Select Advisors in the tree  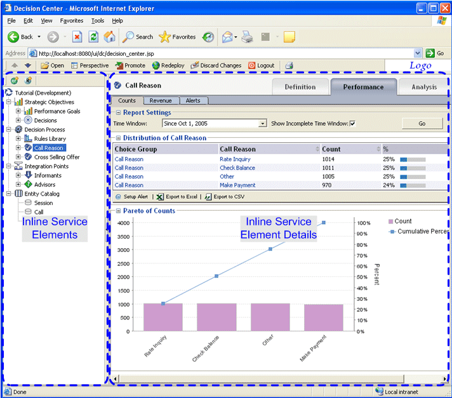pos(40,185)
